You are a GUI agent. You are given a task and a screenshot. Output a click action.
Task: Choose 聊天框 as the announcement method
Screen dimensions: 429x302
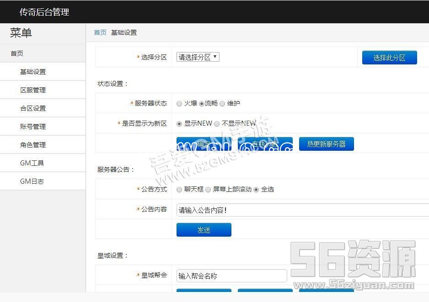point(179,190)
